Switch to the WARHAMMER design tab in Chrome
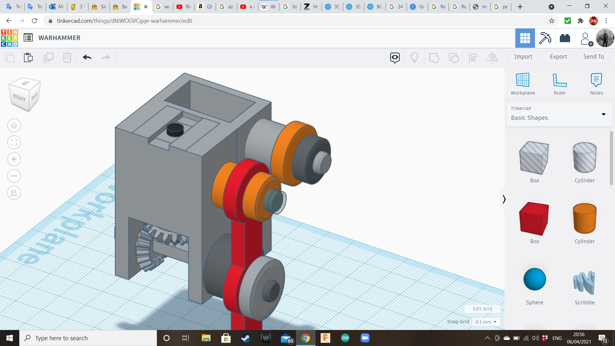 pos(137,6)
